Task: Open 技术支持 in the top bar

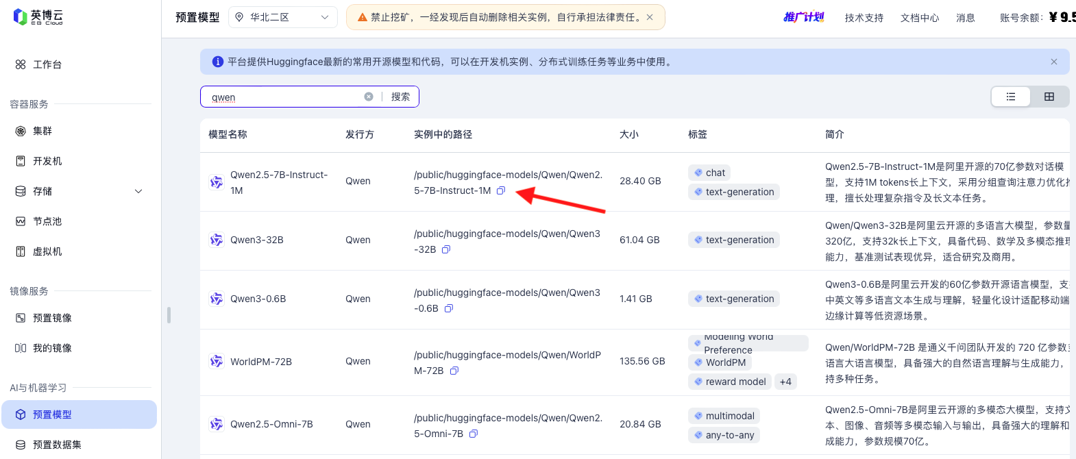Action: (x=864, y=18)
